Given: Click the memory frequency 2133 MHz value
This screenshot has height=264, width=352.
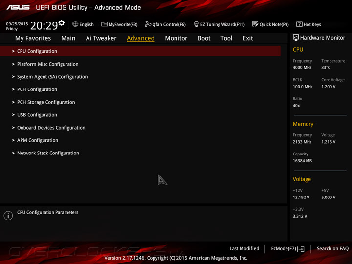Looking at the screenshot, I should [x=302, y=142].
